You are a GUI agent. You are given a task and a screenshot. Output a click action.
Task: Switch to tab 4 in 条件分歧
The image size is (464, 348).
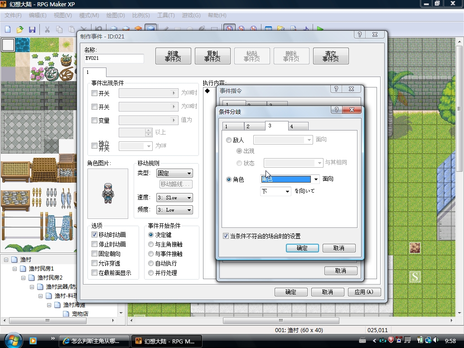(298, 126)
